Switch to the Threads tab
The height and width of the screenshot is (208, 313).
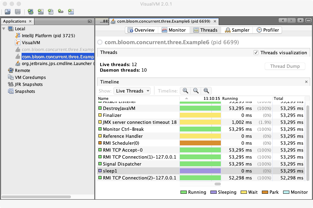pos(206,30)
